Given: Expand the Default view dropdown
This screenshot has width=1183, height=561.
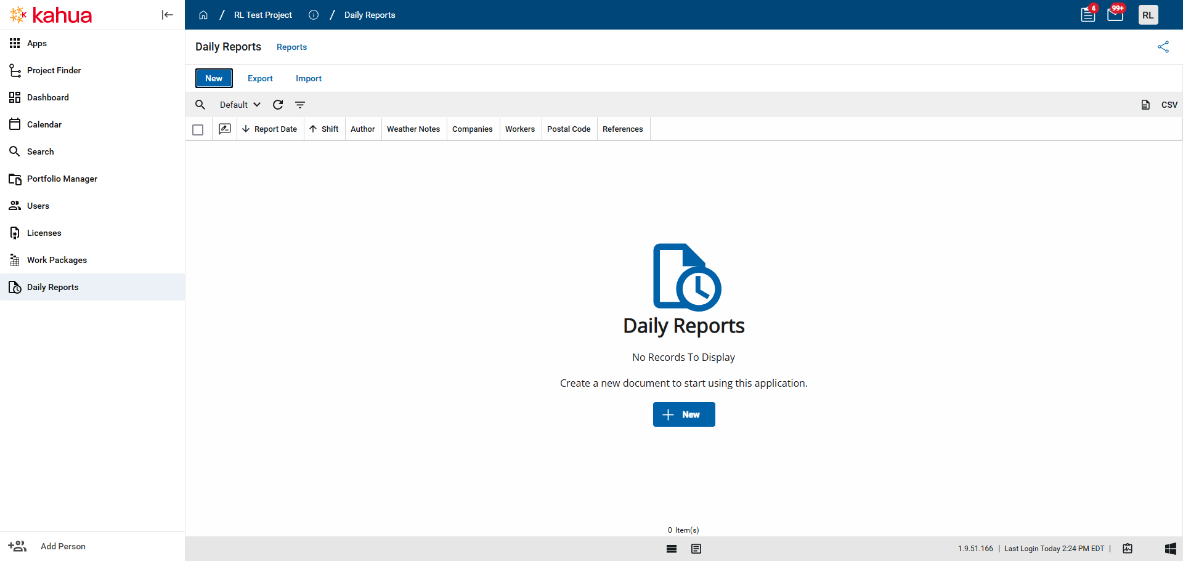Looking at the screenshot, I should (240, 105).
